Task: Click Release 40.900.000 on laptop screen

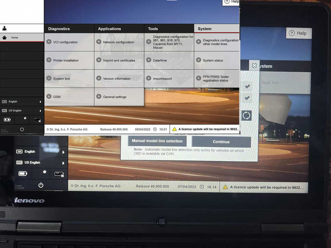Action: click(x=152, y=186)
